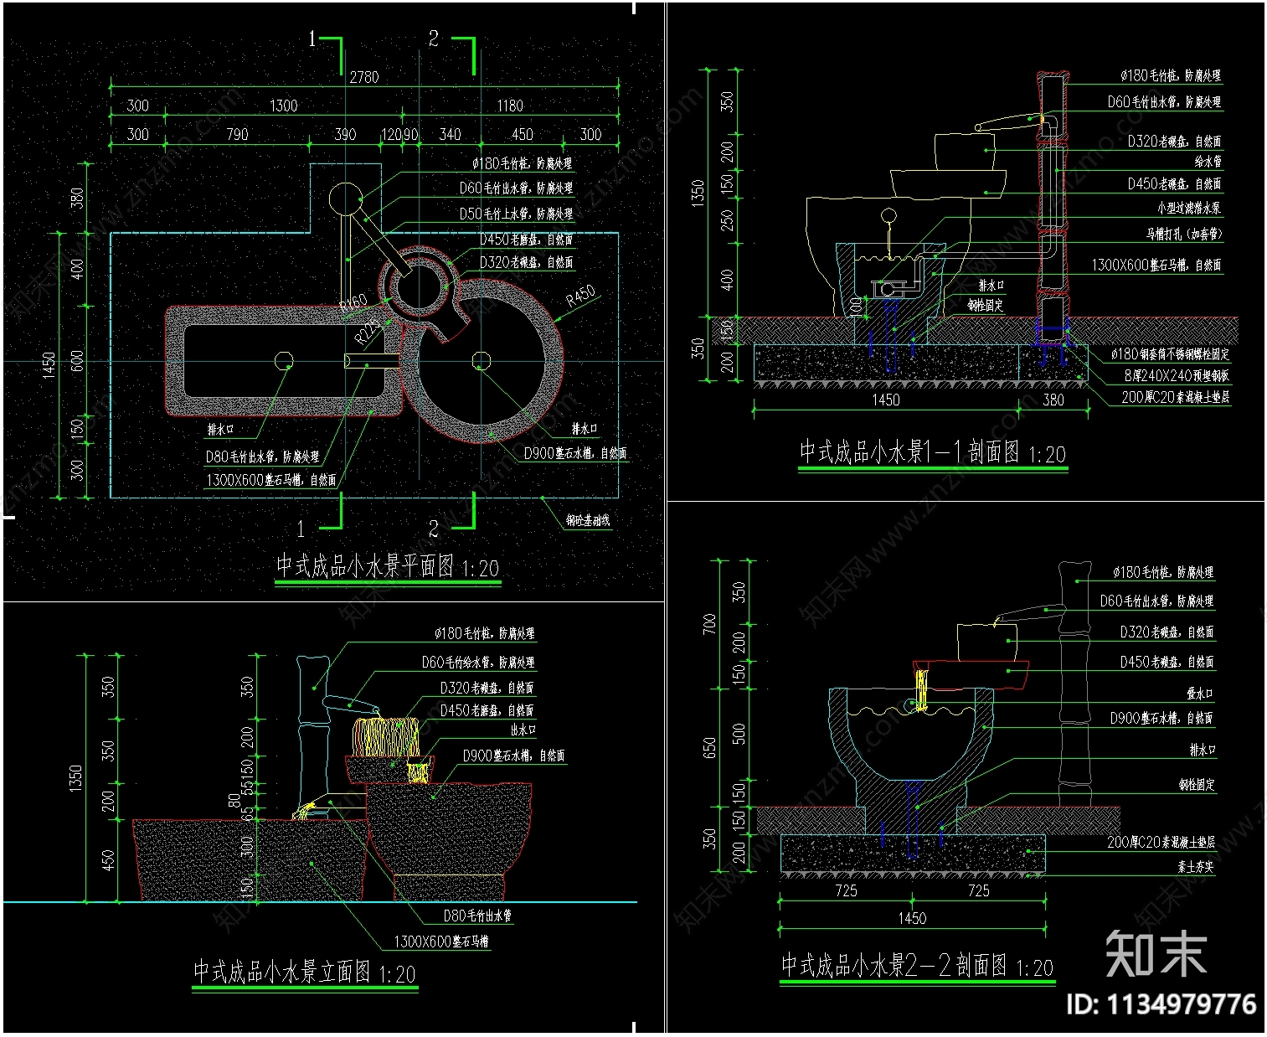The height and width of the screenshot is (1037, 1267).
Task: Click the title 中式成品小水景2-2剖面图 1:20
Action: click(x=918, y=966)
